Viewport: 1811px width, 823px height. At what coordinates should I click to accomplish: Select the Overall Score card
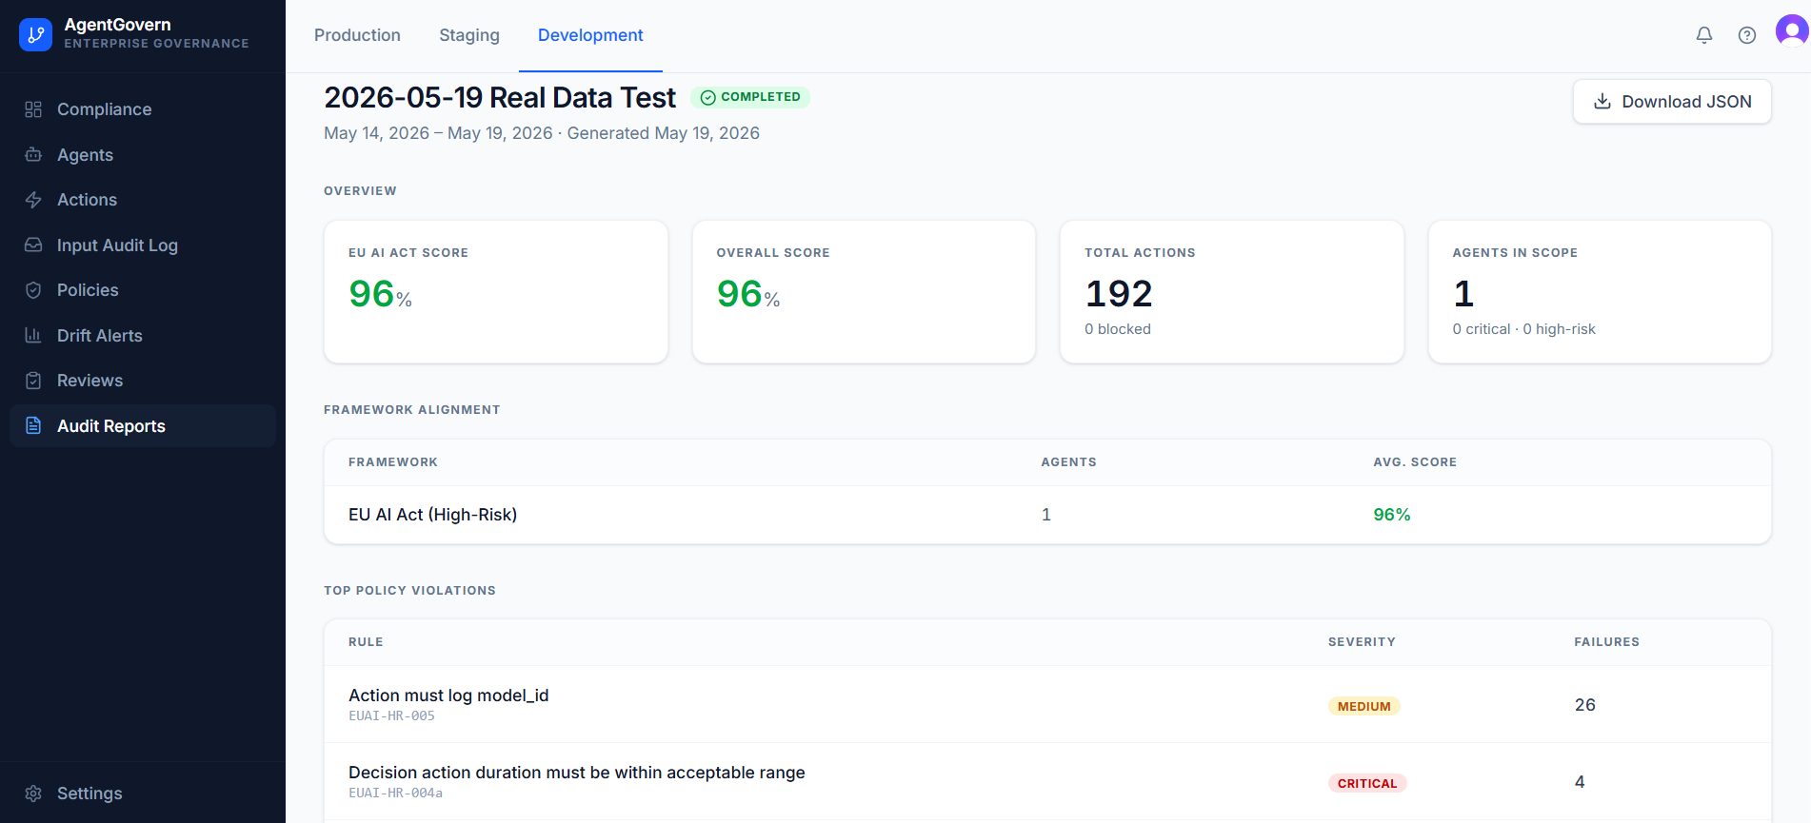(x=864, y=291)
